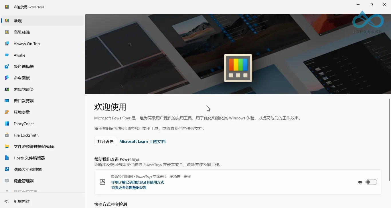Image resolution: width=391 pixels, height=208 pixels.
Task: Select File Locksmith in the sidebar
Action: pyautogui.click(x=42, y=135)
